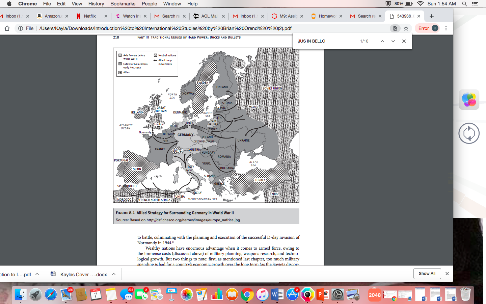Image resolution: width=486 pixels, height=304 pixels.
Task: Open Spotlight search in menu bar
Action: pos(464,4)
